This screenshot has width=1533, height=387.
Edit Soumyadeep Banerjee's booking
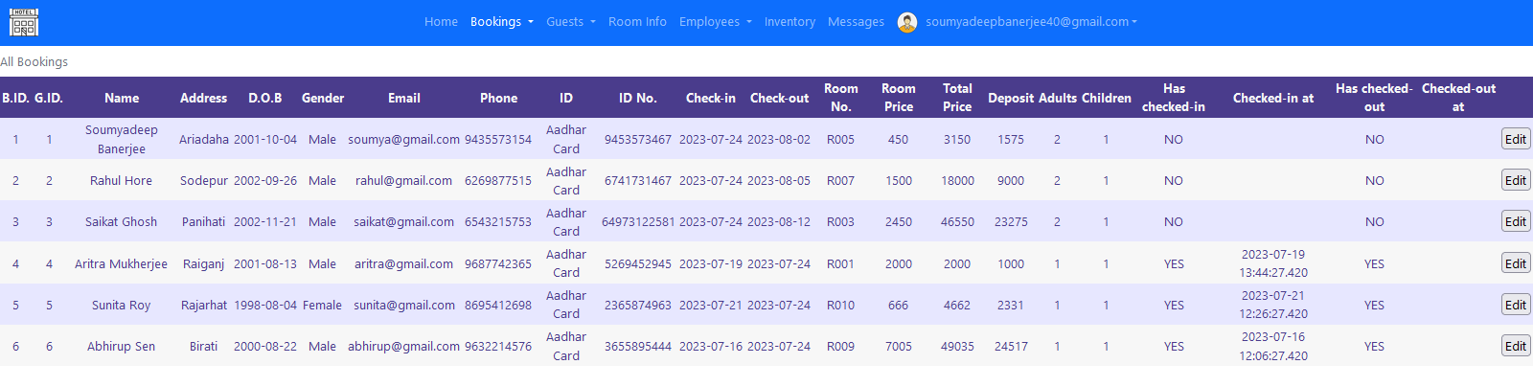click(x=1515, y=139)
